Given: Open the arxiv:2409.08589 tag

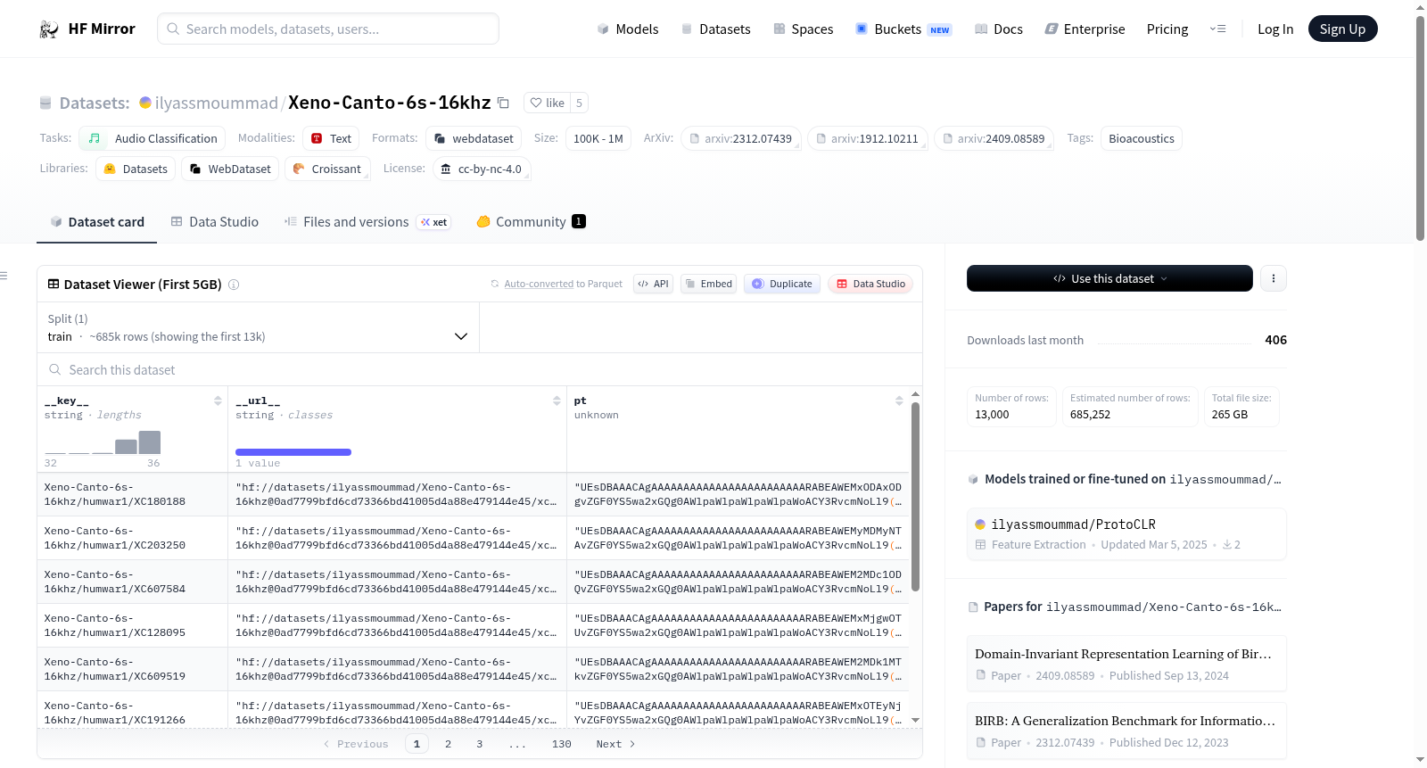Looking at the screenshot, I should tap(994, 138).
